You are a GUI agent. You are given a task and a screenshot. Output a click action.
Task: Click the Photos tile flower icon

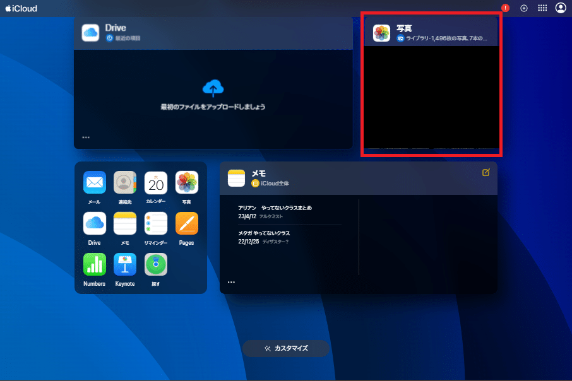[381, 33]
